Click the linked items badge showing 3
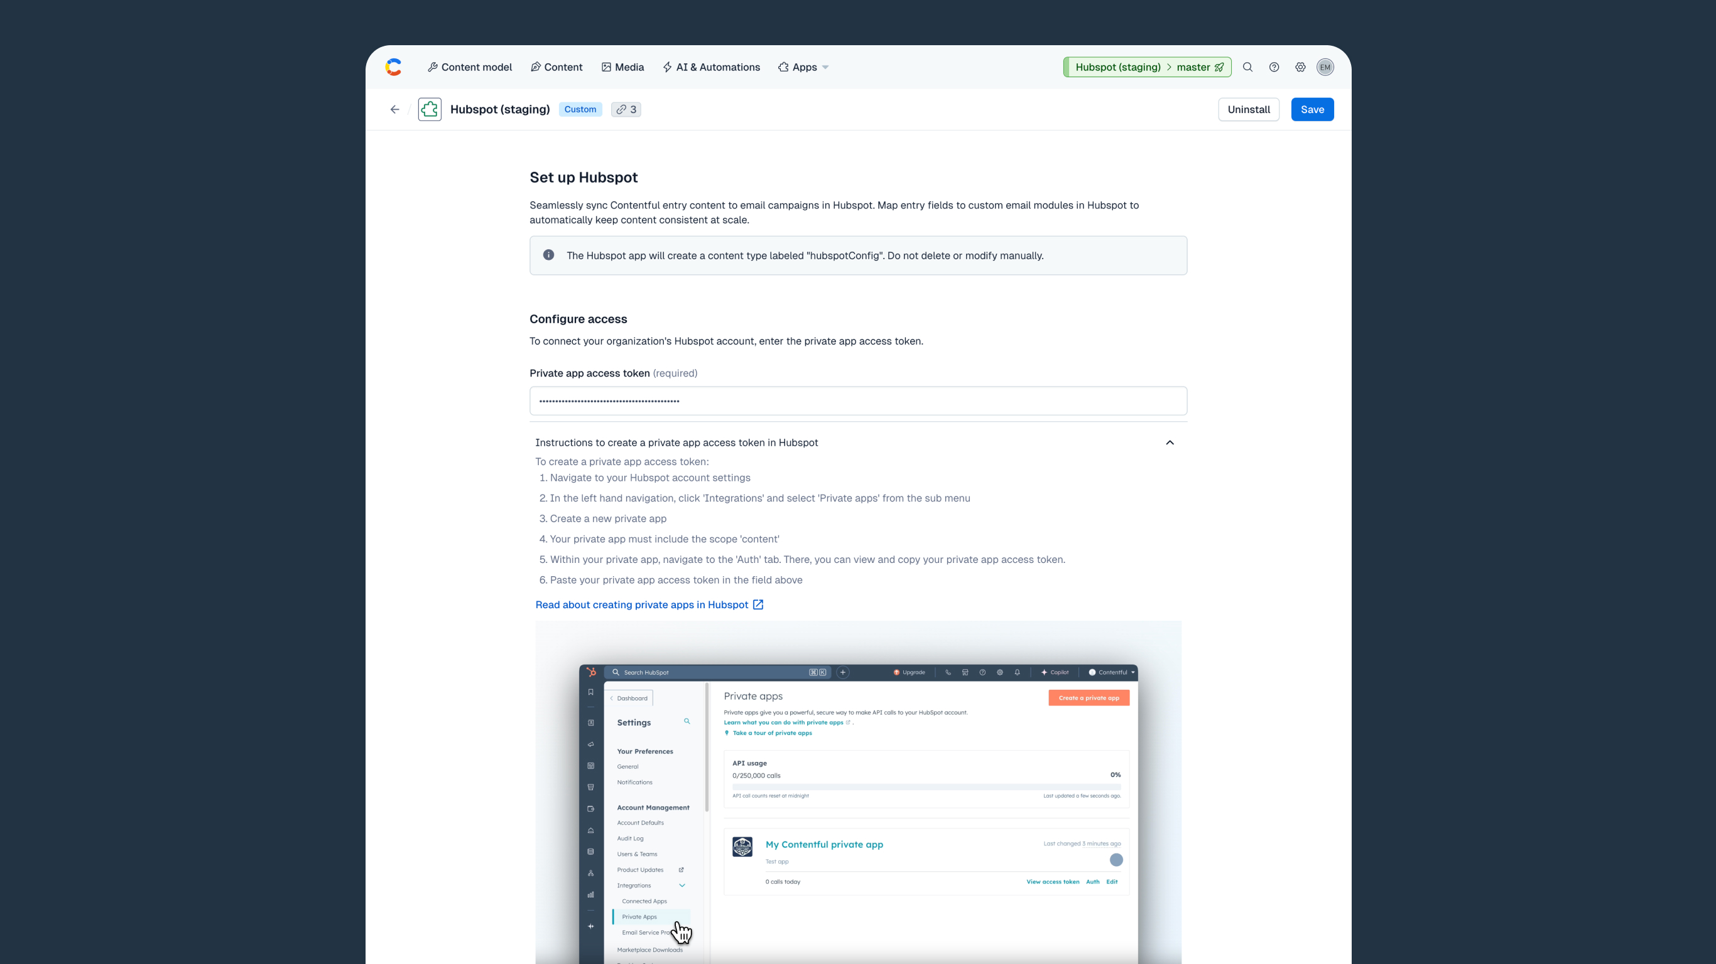 [x=626, y=109]
